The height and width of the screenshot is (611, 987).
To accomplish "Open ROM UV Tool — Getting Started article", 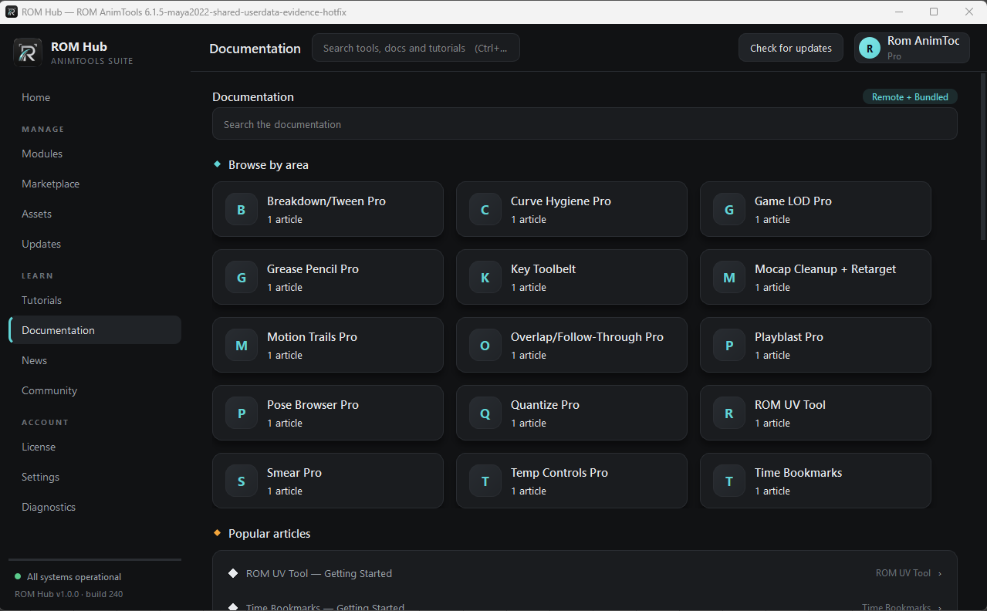I will [585, 573].
